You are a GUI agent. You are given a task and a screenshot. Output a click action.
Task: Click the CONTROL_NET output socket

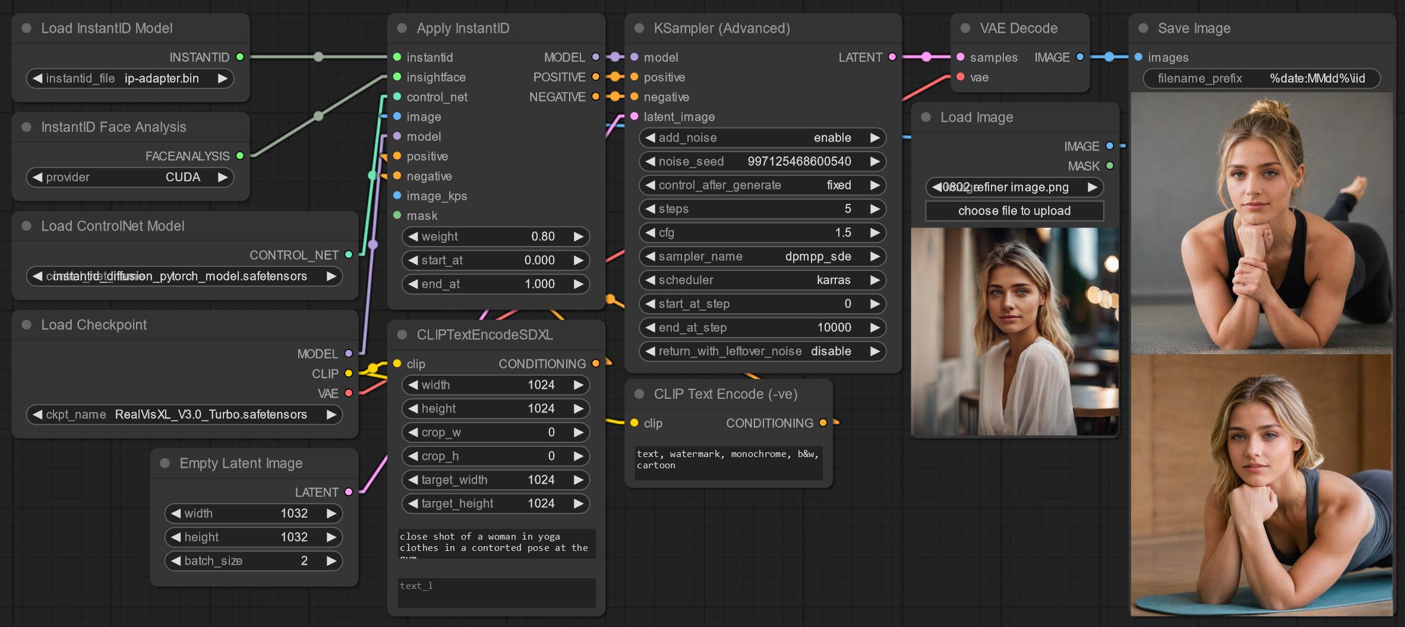click(x=349, y=255)
